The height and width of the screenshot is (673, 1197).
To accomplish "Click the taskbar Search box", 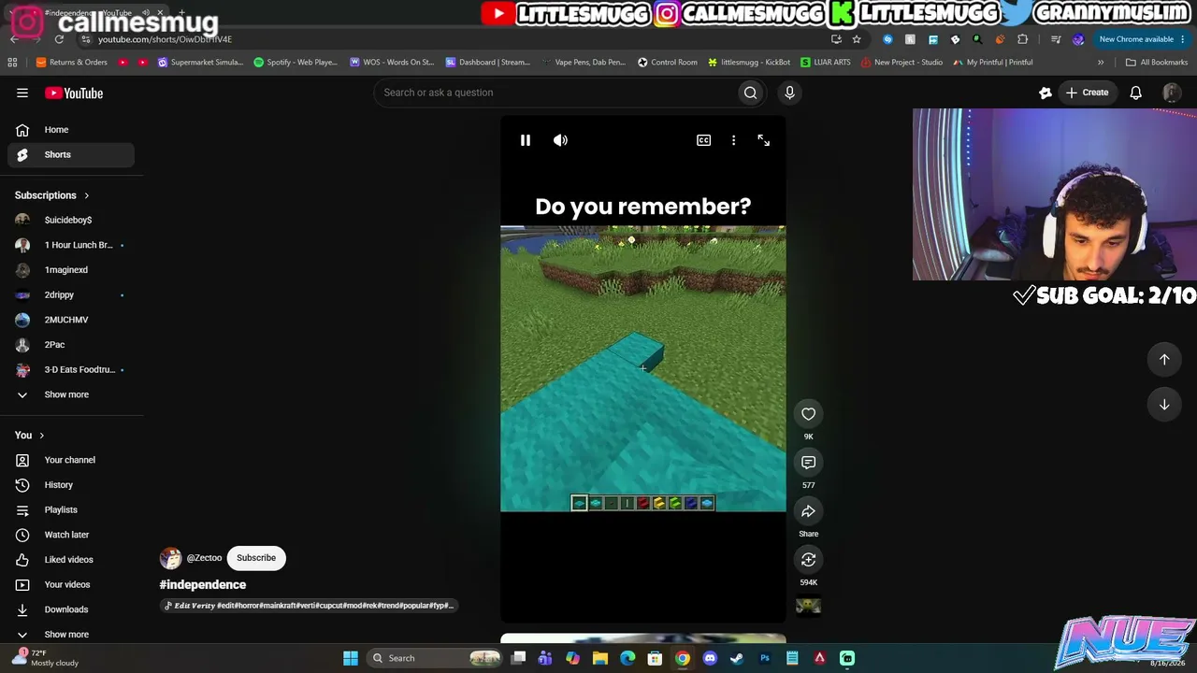I will pos(436,658).
